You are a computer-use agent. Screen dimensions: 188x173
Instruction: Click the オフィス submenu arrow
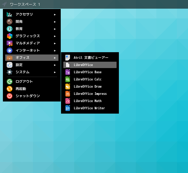coord(55,58)
